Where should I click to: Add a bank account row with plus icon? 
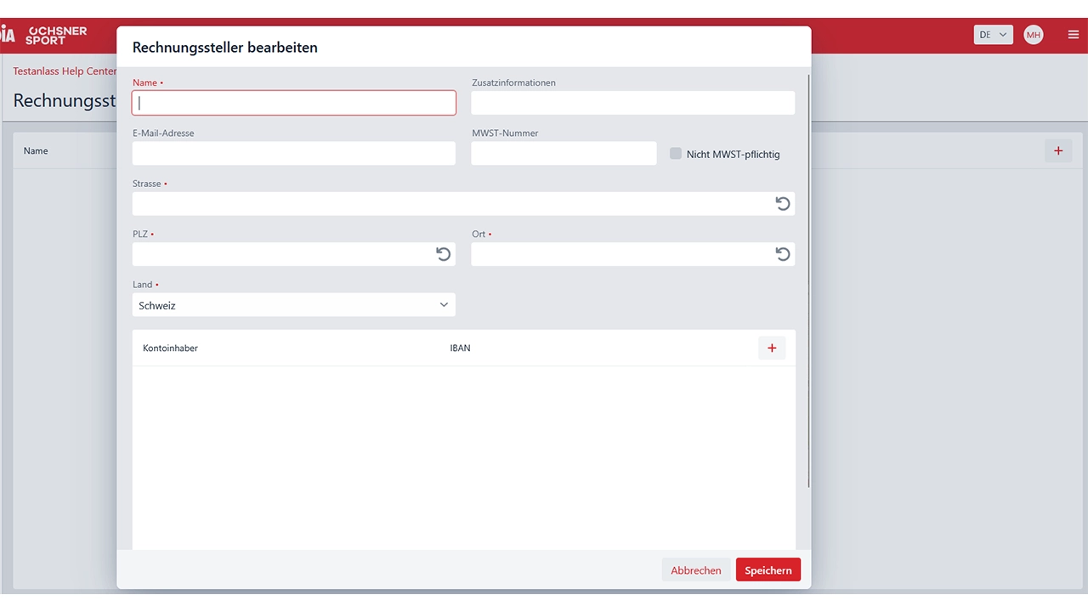coord(772,348)
